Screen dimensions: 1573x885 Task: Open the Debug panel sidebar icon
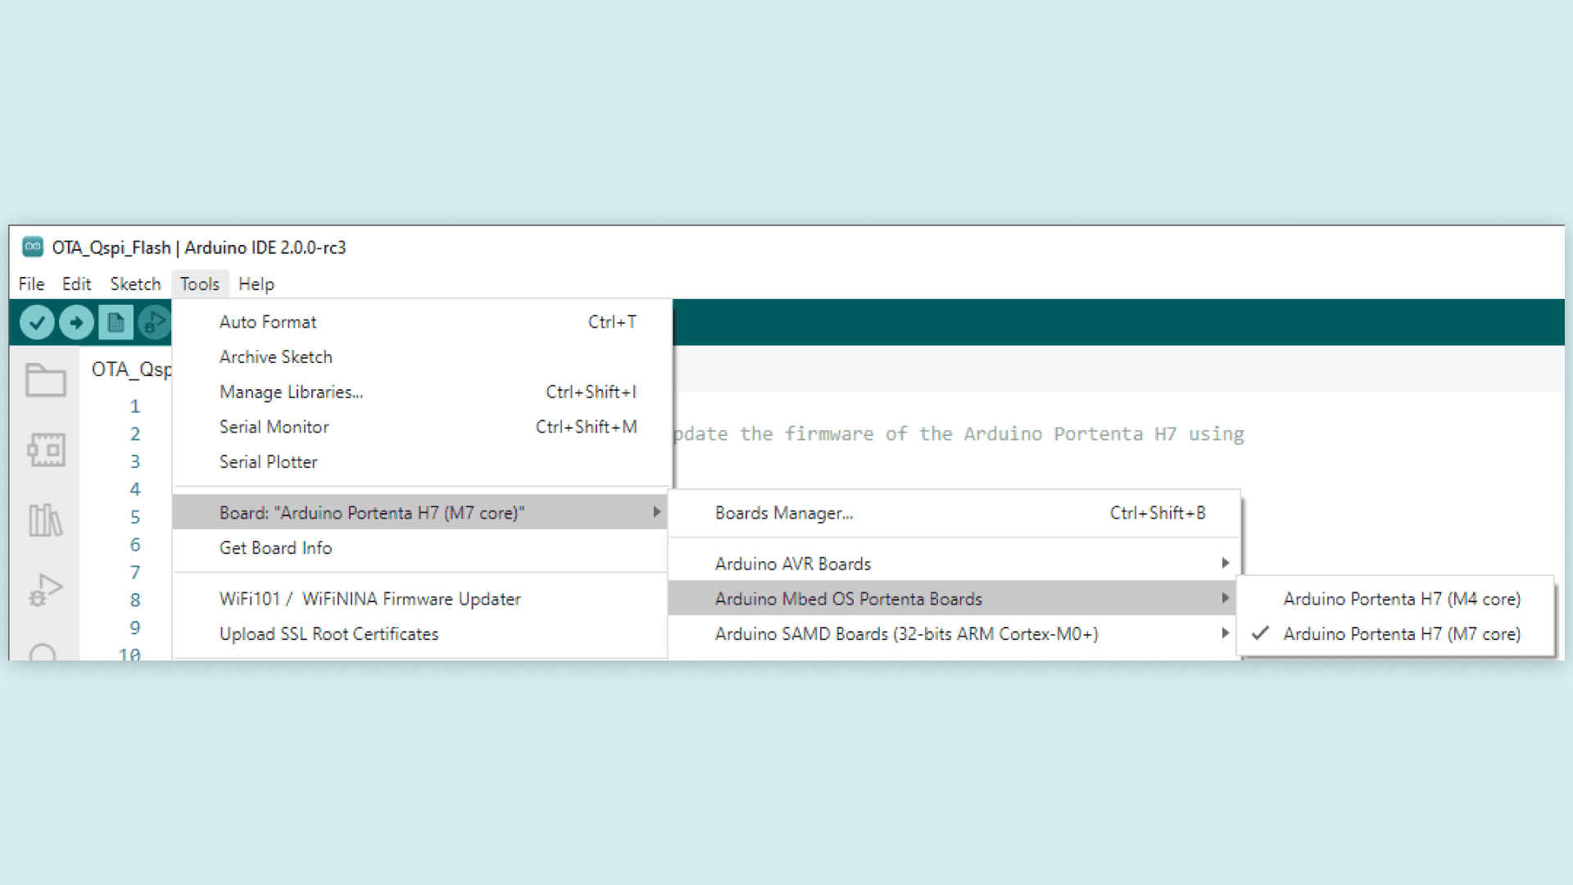click(x=46, y=589)
